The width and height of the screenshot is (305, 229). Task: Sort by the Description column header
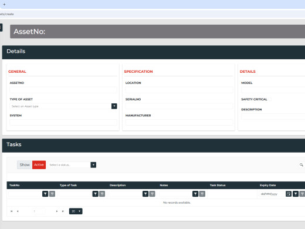(117, 185)
